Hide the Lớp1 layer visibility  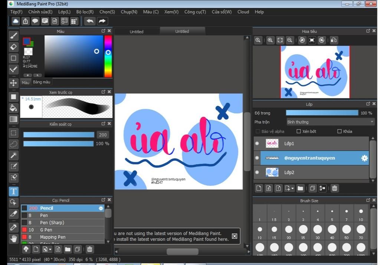[x=257, y=143]
